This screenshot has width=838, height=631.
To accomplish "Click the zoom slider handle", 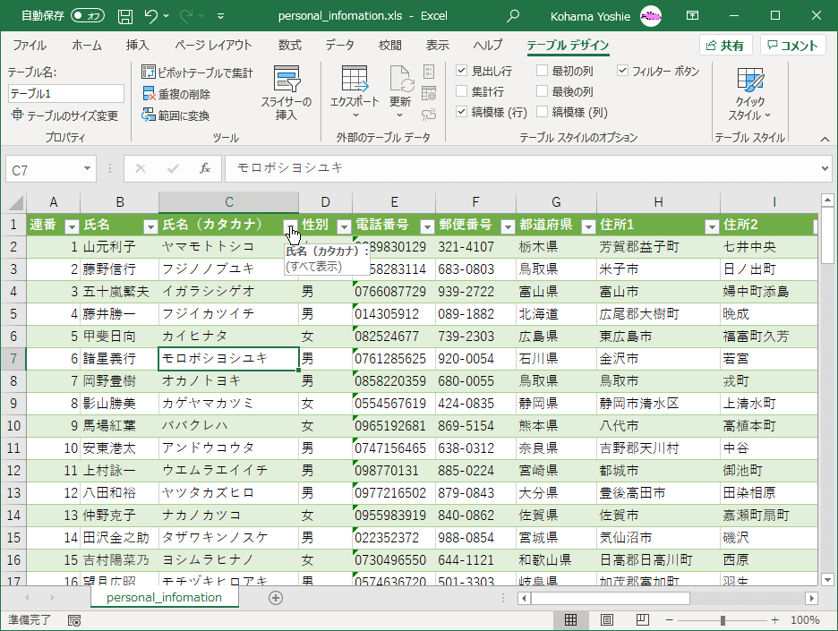I will 723,620.
